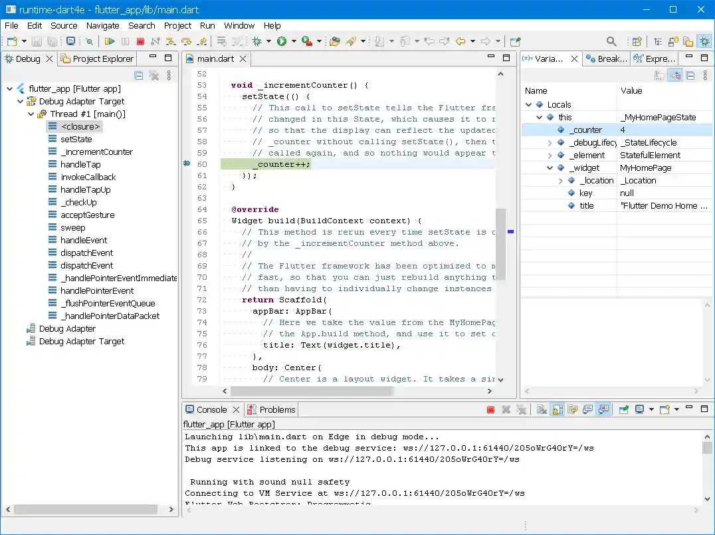
Task: Toggle Scroll Lock in the Console toolbar
Action: point(557,410)
